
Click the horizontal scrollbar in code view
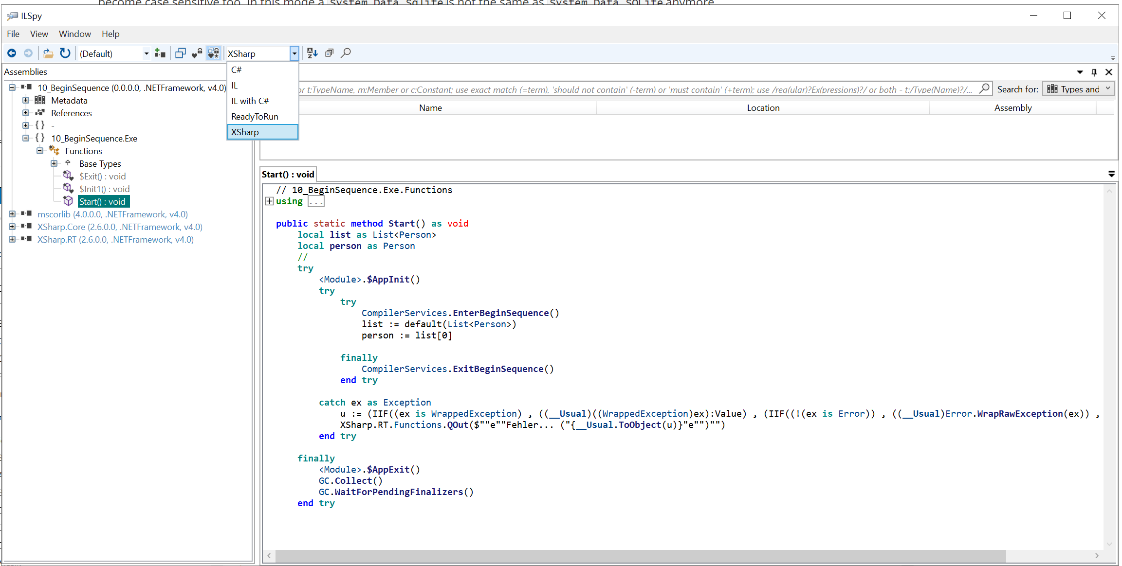point(641,555)
